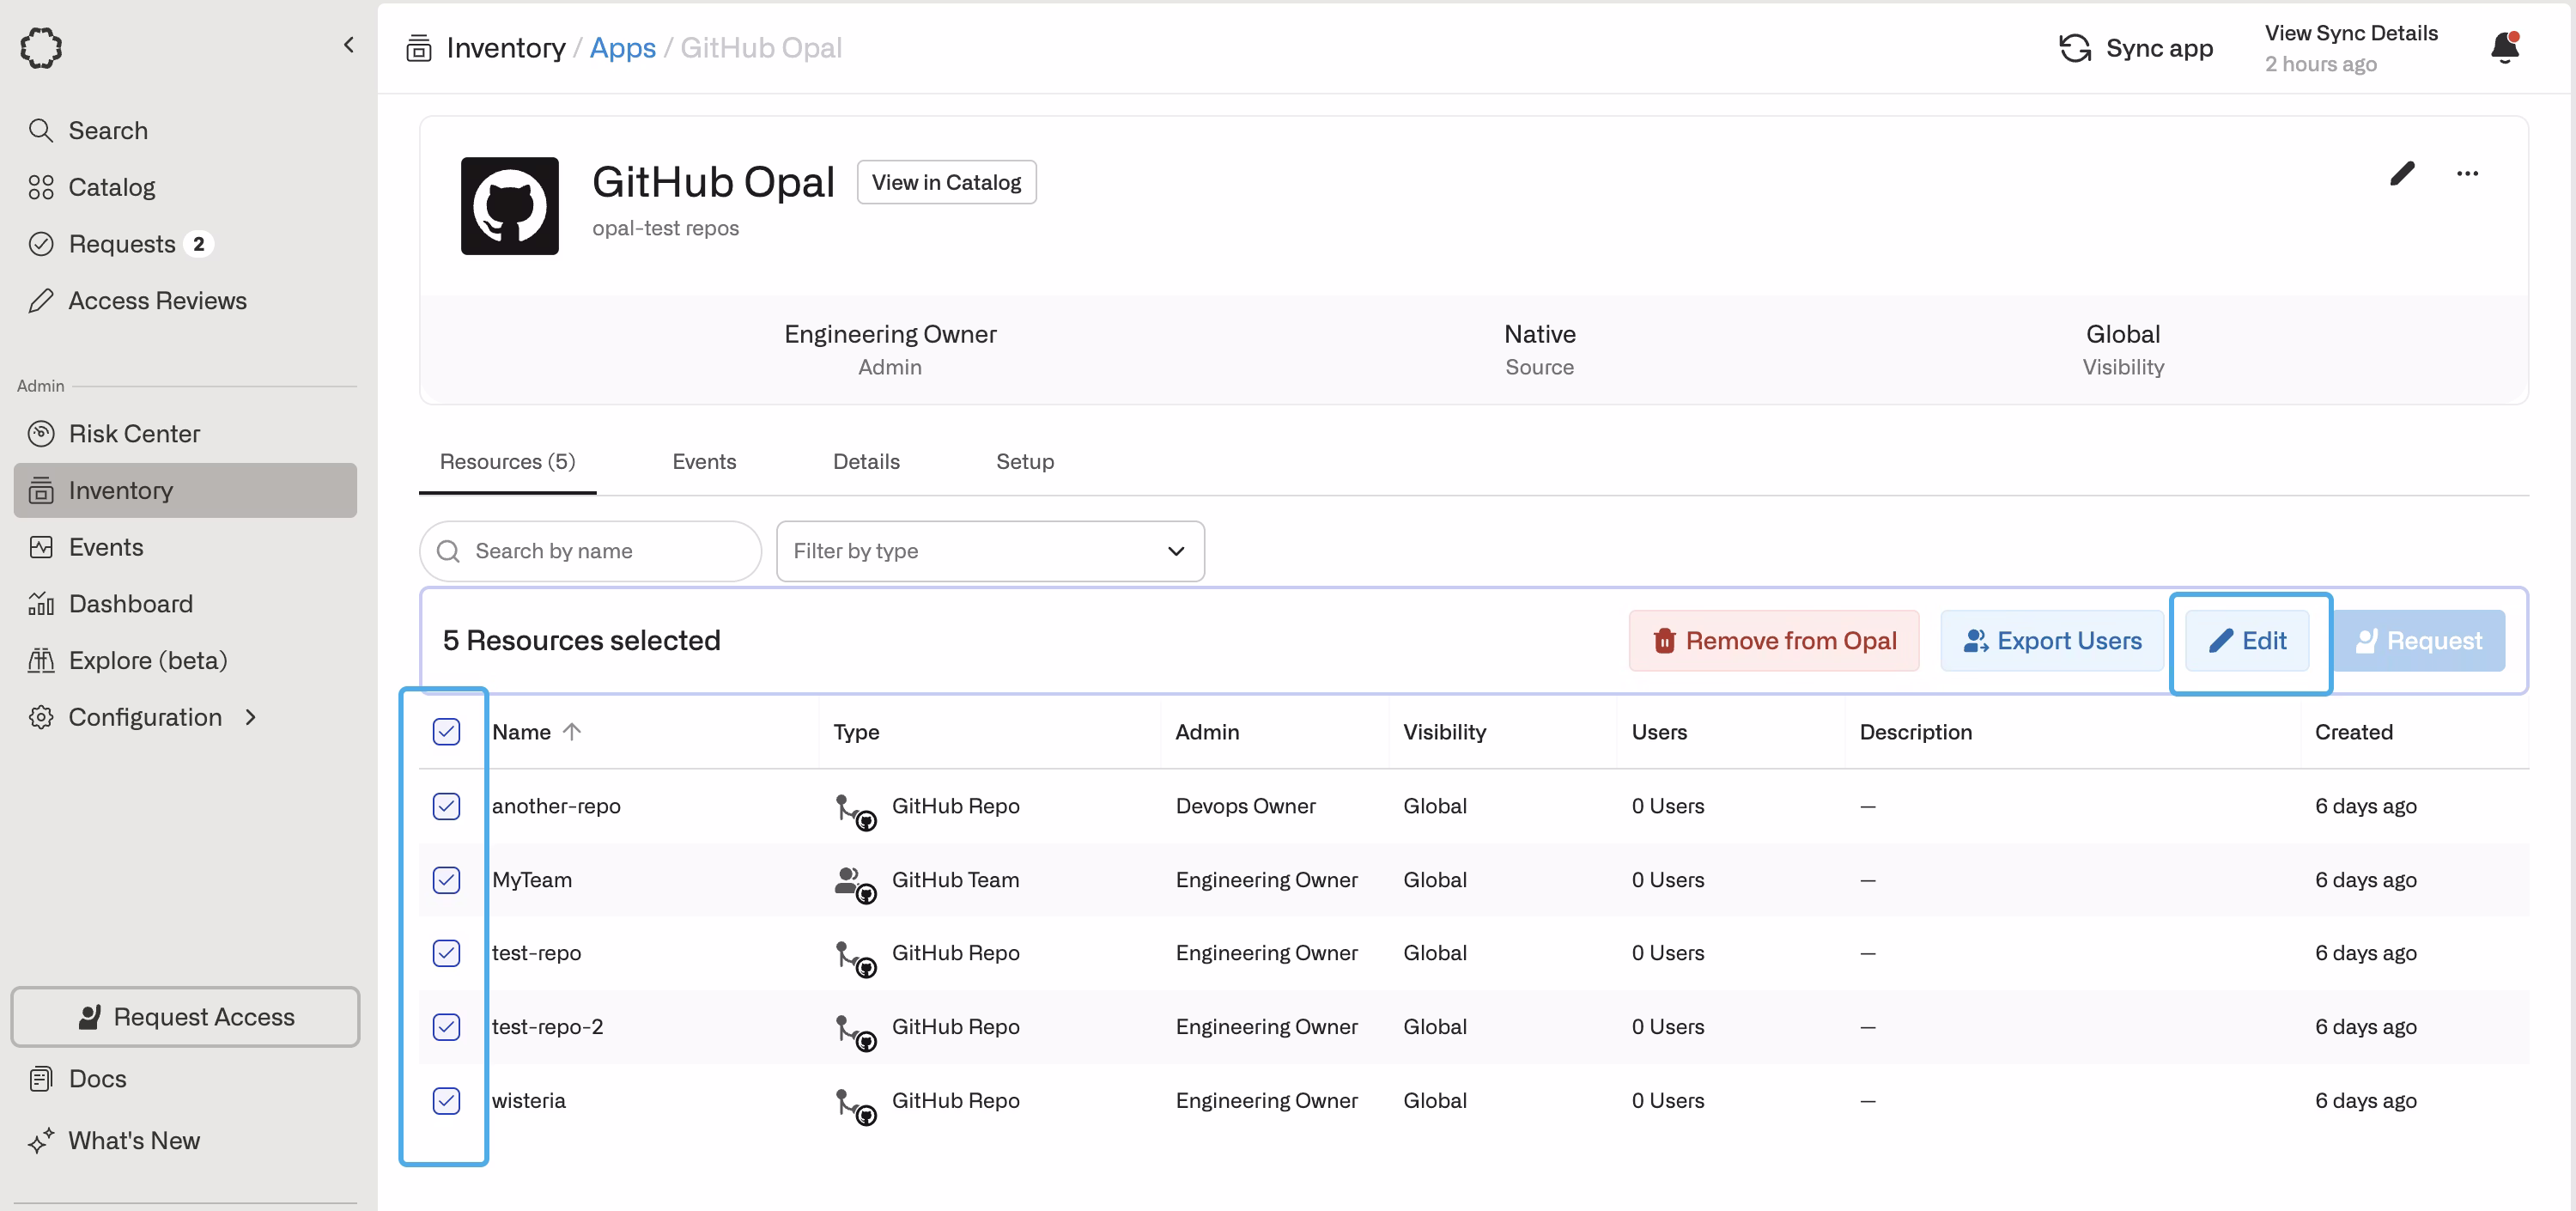
Task: Open the three-dot more options menu
Action: point(2467,173)
